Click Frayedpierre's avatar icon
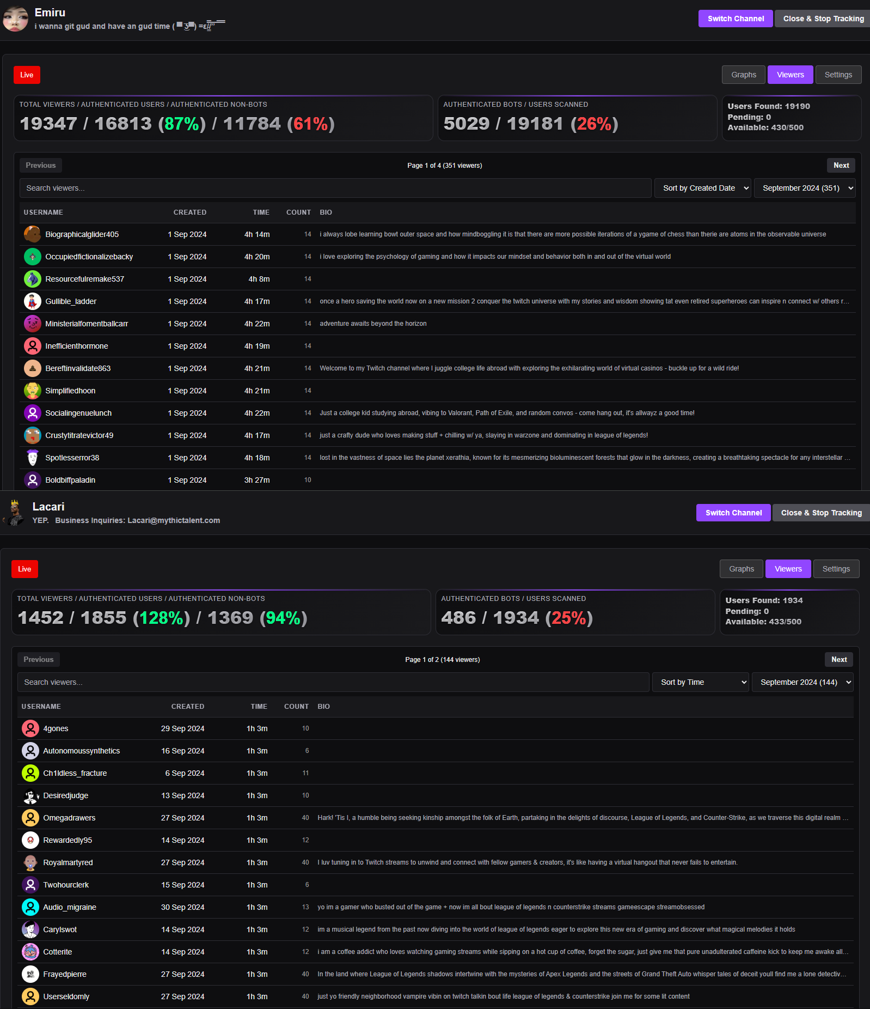Viewport: 870px width, 1009px height. point(30,974)
